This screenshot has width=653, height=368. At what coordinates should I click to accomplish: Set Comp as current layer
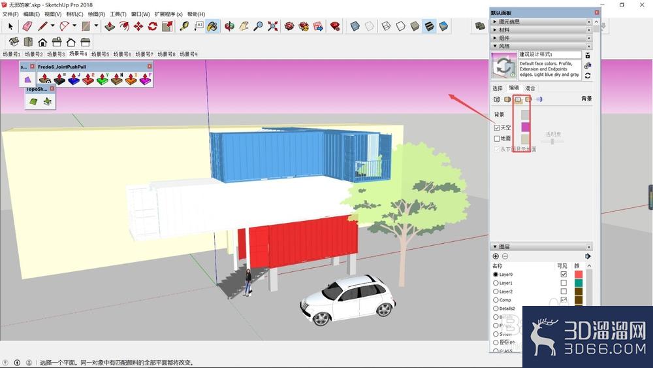pos(496,300)
